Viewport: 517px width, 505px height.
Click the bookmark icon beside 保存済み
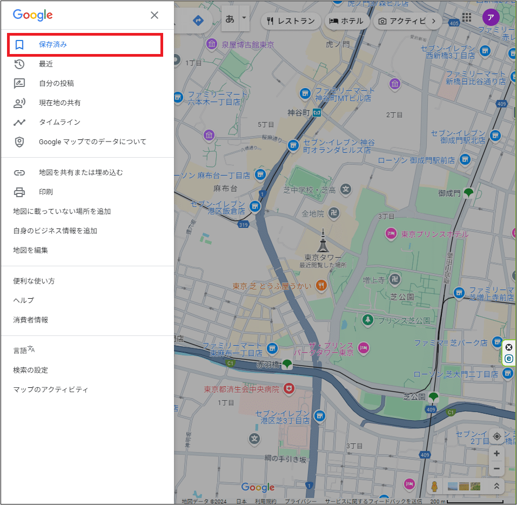(x=19, y=44)
